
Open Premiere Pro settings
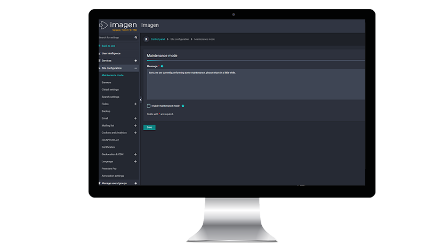[109, 169]
